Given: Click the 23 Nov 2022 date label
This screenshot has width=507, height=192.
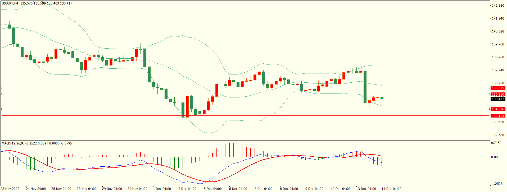Looking at the screenshot, I should point(10,189).
